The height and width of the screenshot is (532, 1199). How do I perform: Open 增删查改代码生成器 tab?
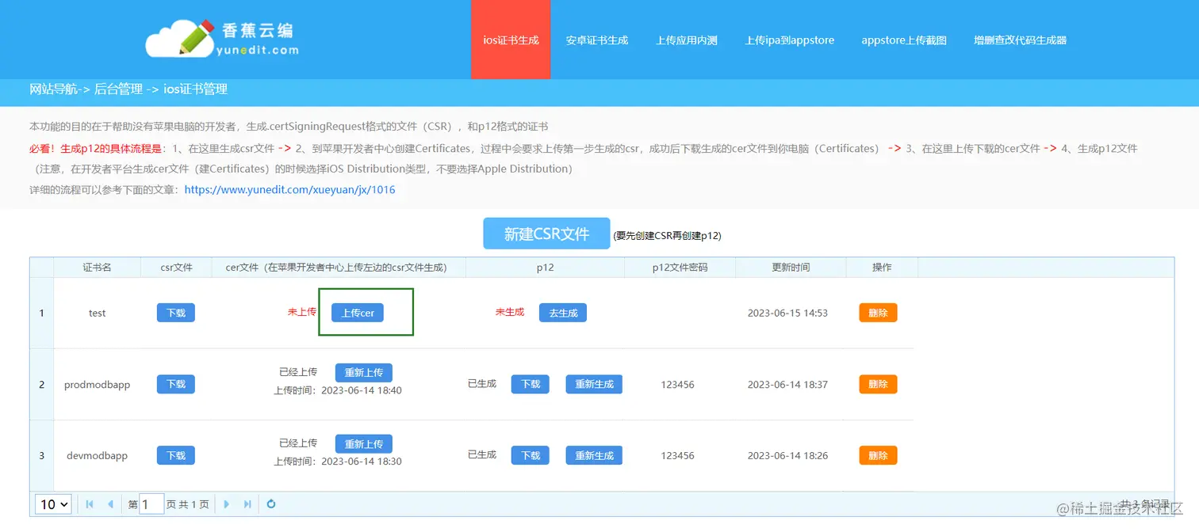pos(1020,40)
